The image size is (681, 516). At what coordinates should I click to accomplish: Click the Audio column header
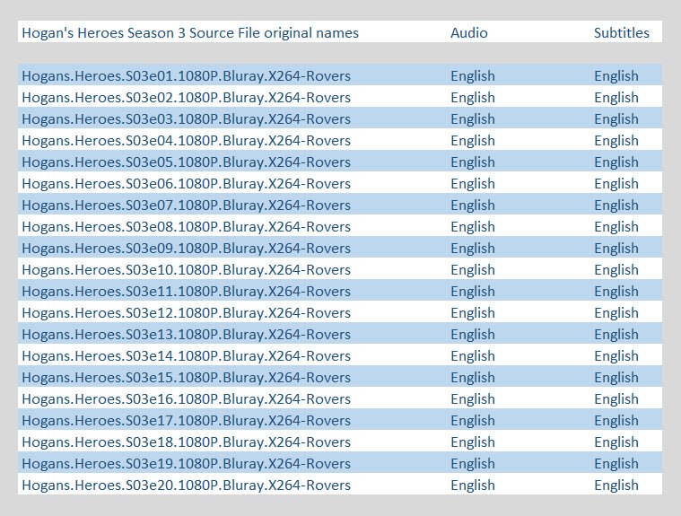pyautogui.click(x=469, y=33)
